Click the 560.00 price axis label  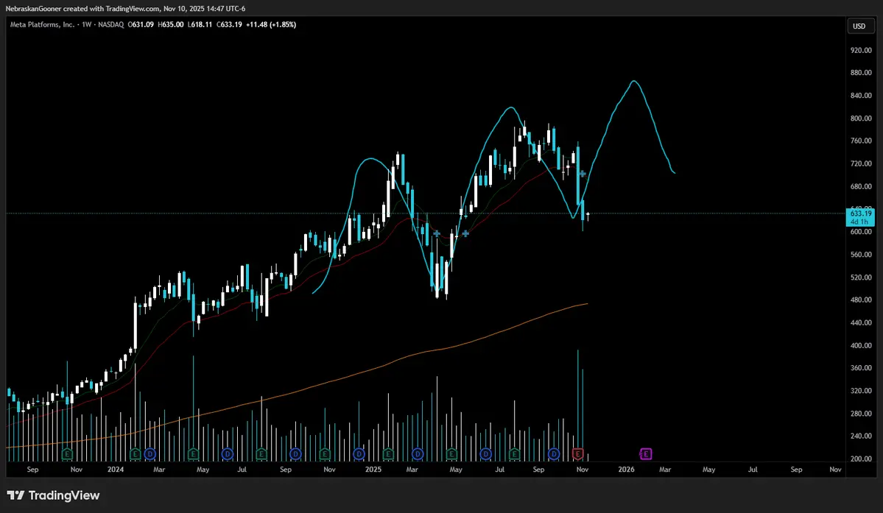click(x=861, y=254)
